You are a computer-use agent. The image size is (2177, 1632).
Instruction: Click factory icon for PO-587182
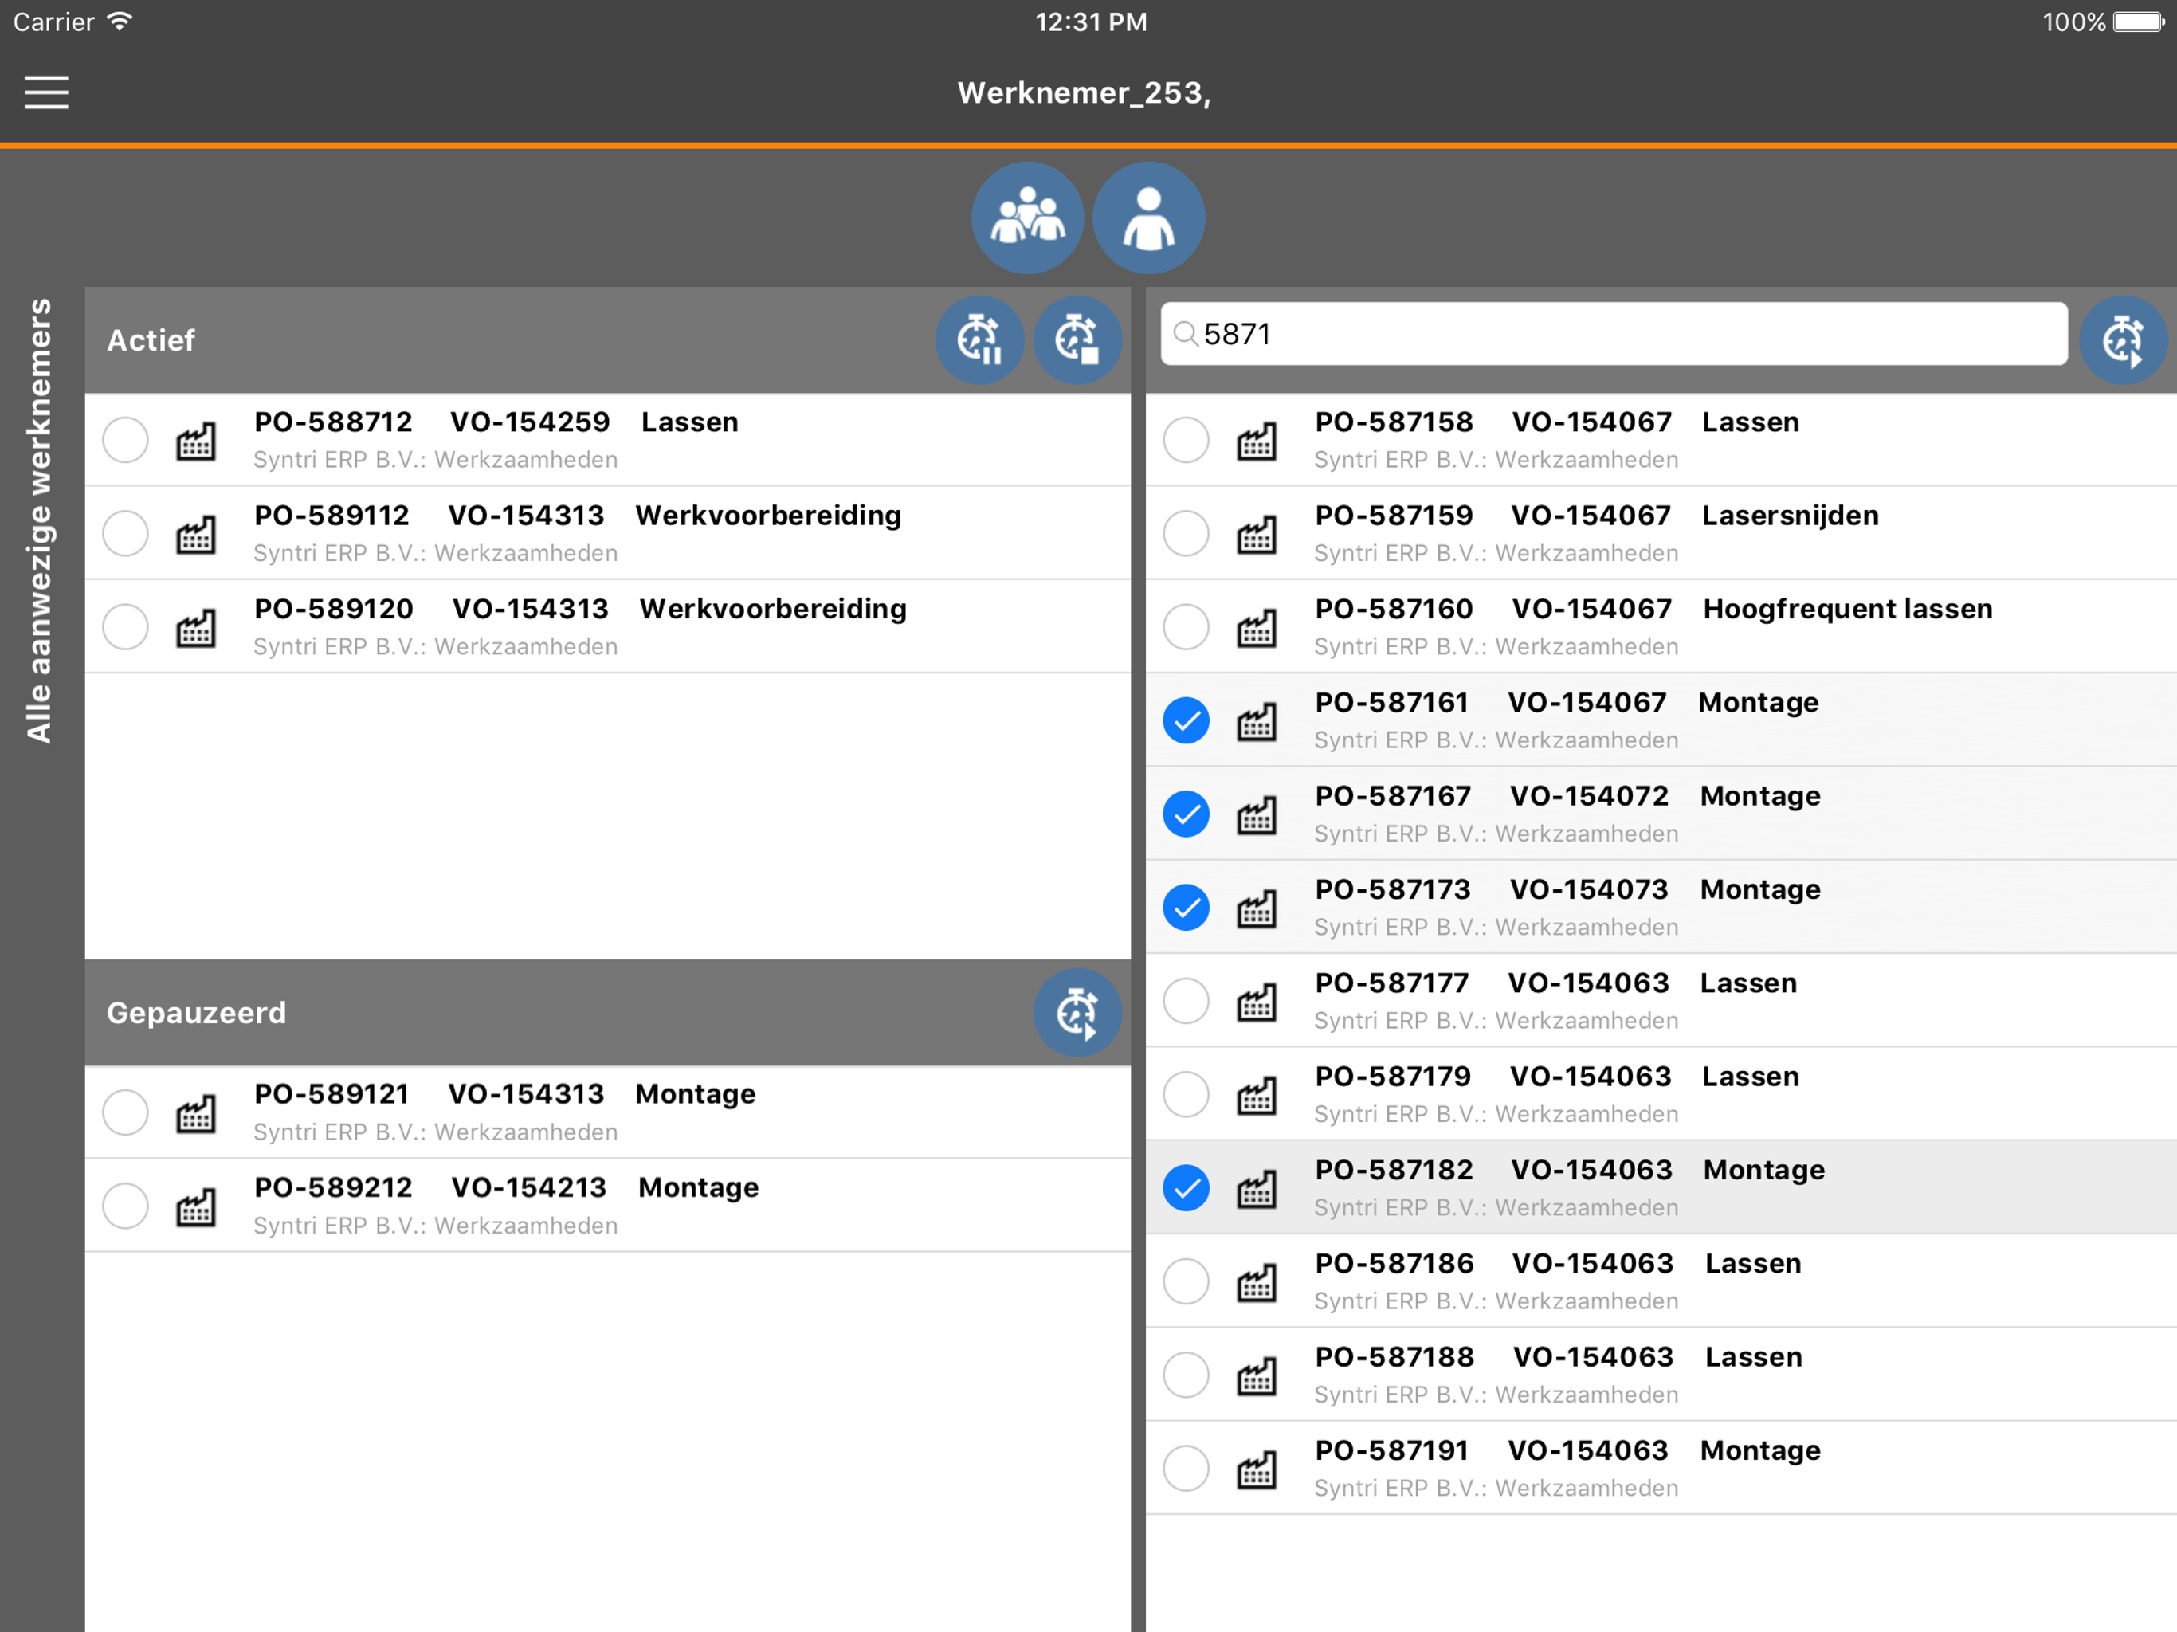1257,1189
